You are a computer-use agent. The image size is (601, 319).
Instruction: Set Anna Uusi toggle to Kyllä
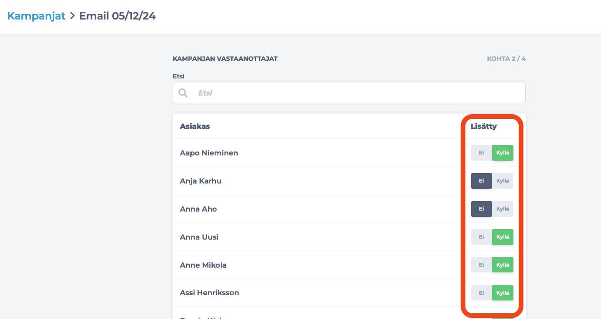[x=502, y=237]
